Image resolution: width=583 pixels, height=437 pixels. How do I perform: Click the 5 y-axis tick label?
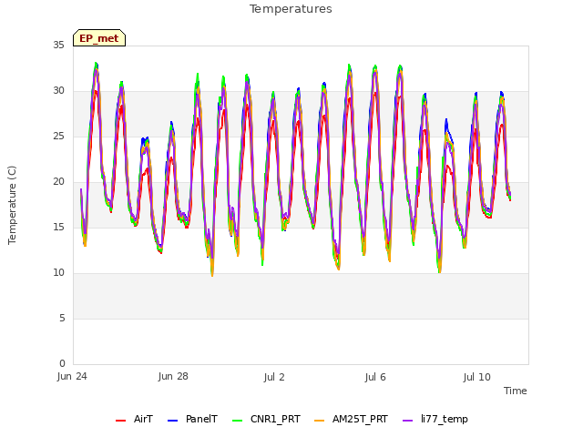(x=62, y=318)
